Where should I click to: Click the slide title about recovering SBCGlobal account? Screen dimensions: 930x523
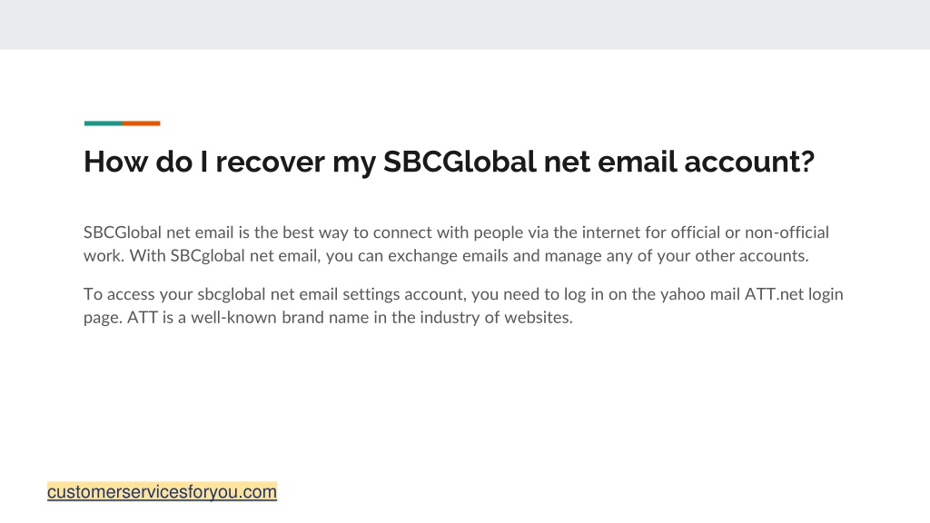pos(449,162)
